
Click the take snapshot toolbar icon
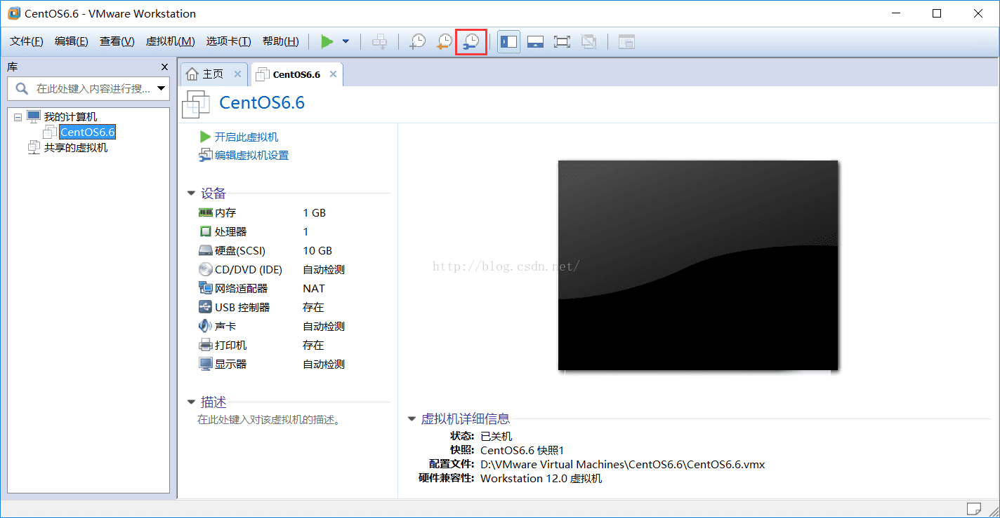coord(418,41)
